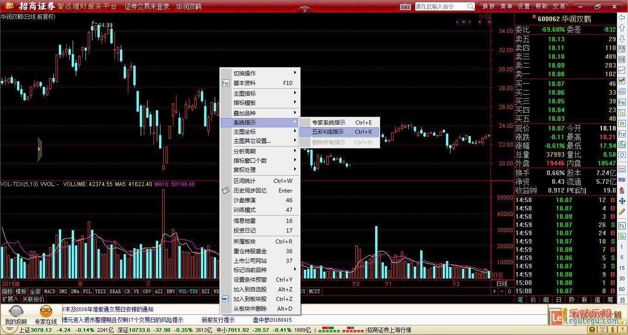Image resolution: width=628 pixels, height=335 pixels.
Task: Expand 标记当前品种 submenu
Action: click(x=260, y=270)
